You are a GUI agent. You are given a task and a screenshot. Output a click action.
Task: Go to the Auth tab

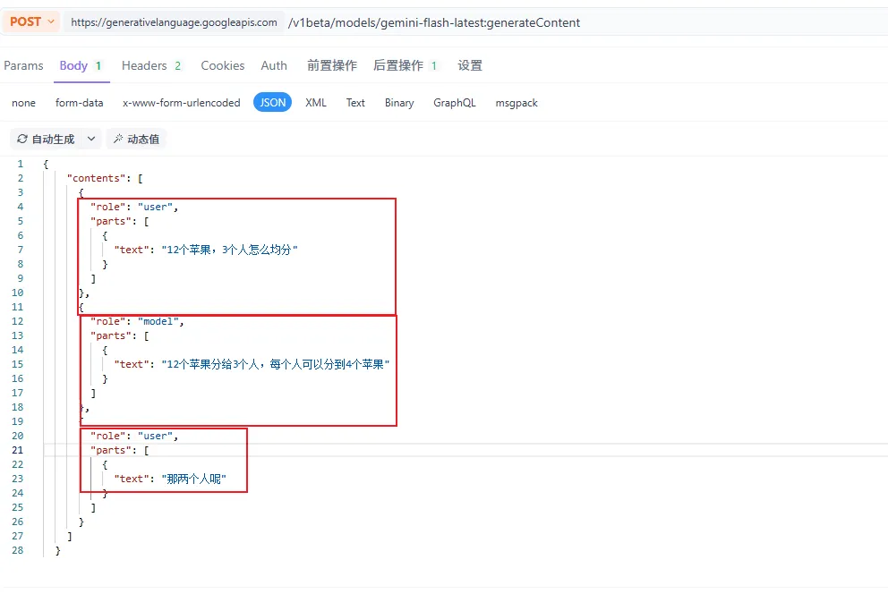[274, 65]
